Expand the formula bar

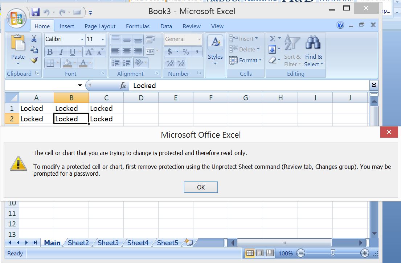(374, 85)
